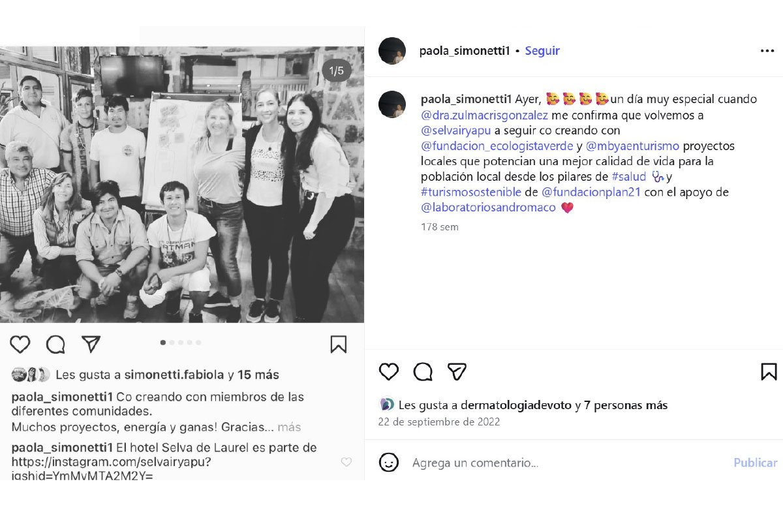View likes list via '7 personas más'
Screen dimensions: 783x522
coord(626,405)
